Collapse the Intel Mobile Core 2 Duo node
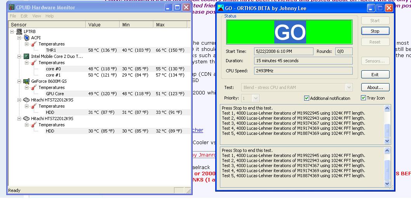 point(19,56)
